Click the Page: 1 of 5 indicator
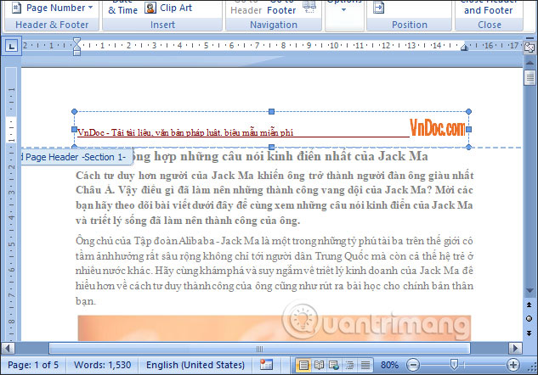Viewport: 538px width, 375px height. 33,365
